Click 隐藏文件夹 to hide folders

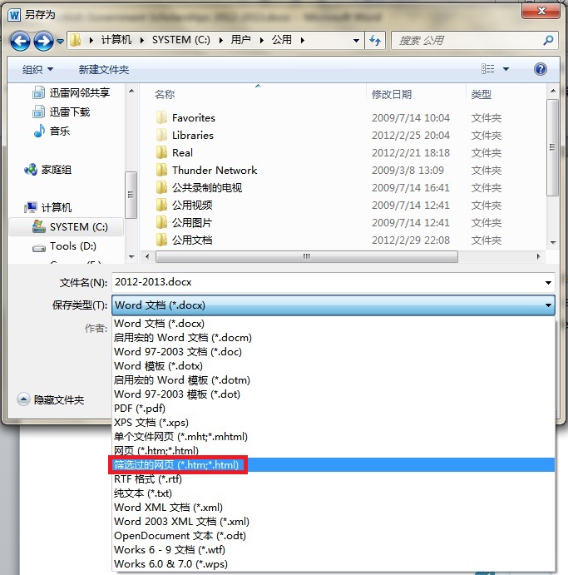coord(51,399)
